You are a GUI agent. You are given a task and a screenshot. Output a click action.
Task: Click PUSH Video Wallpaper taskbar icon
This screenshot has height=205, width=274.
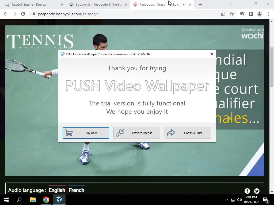[x=59, y=200]
